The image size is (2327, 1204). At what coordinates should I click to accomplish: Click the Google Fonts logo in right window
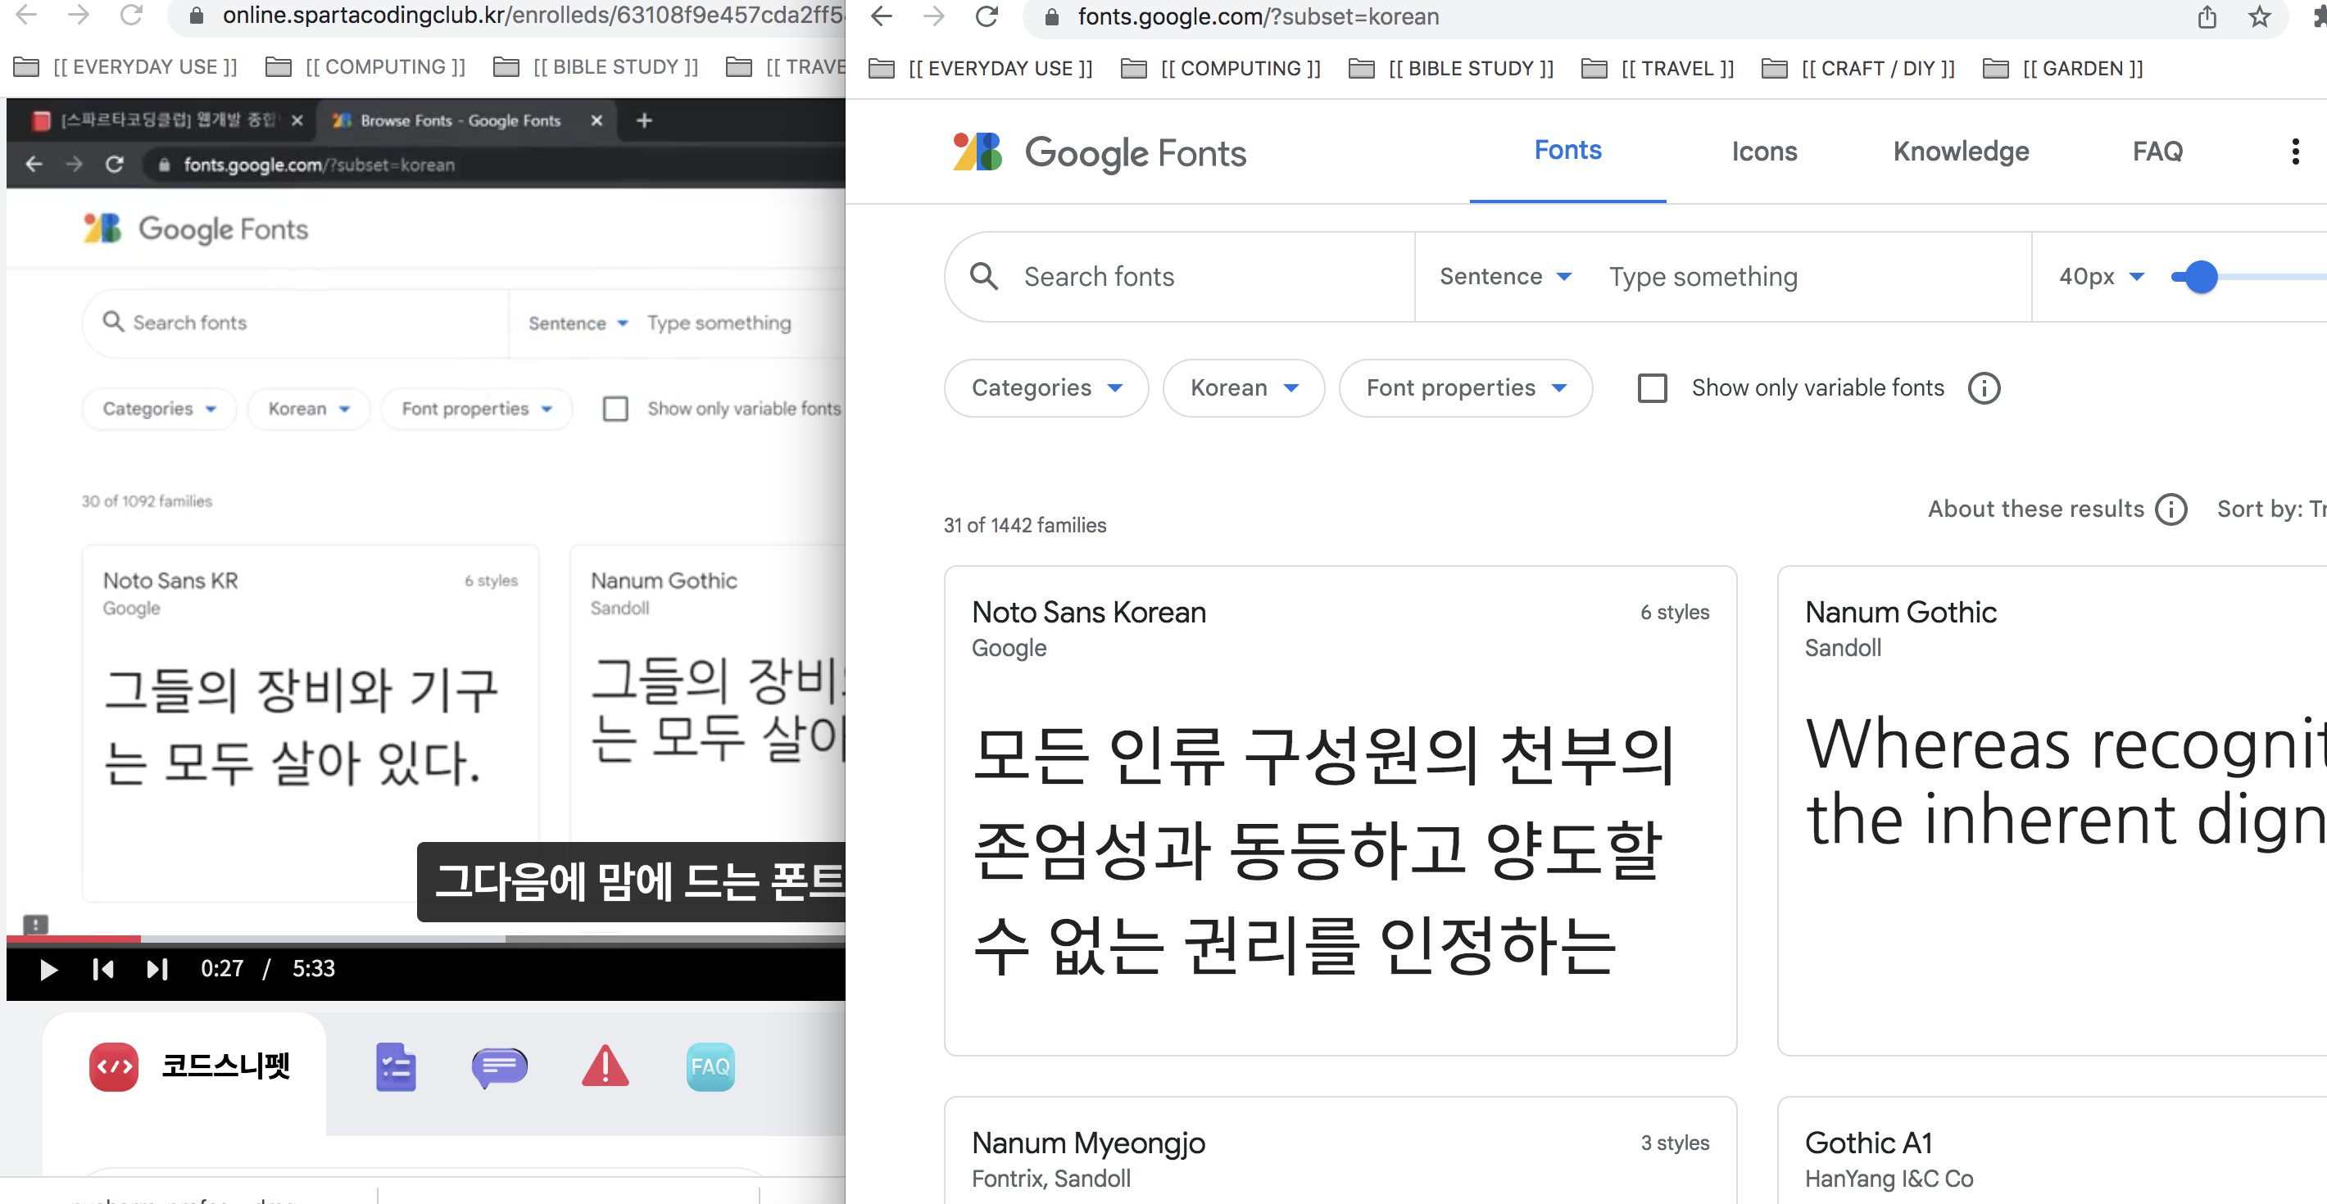(1100, 152)
